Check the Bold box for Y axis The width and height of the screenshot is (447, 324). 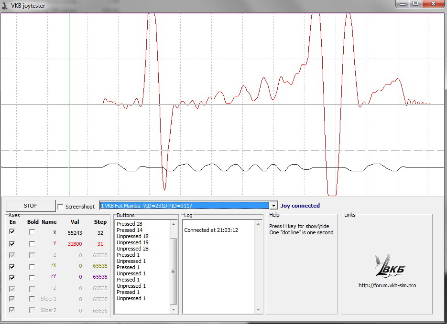tap(32, 244)
